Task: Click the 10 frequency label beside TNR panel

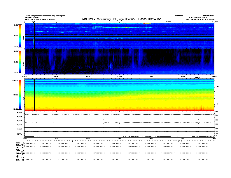Action: [217, 104]
